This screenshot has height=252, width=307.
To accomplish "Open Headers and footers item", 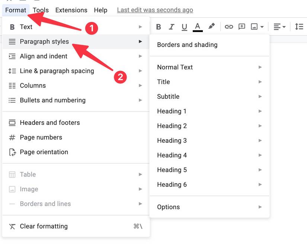I will click(50, 123).
